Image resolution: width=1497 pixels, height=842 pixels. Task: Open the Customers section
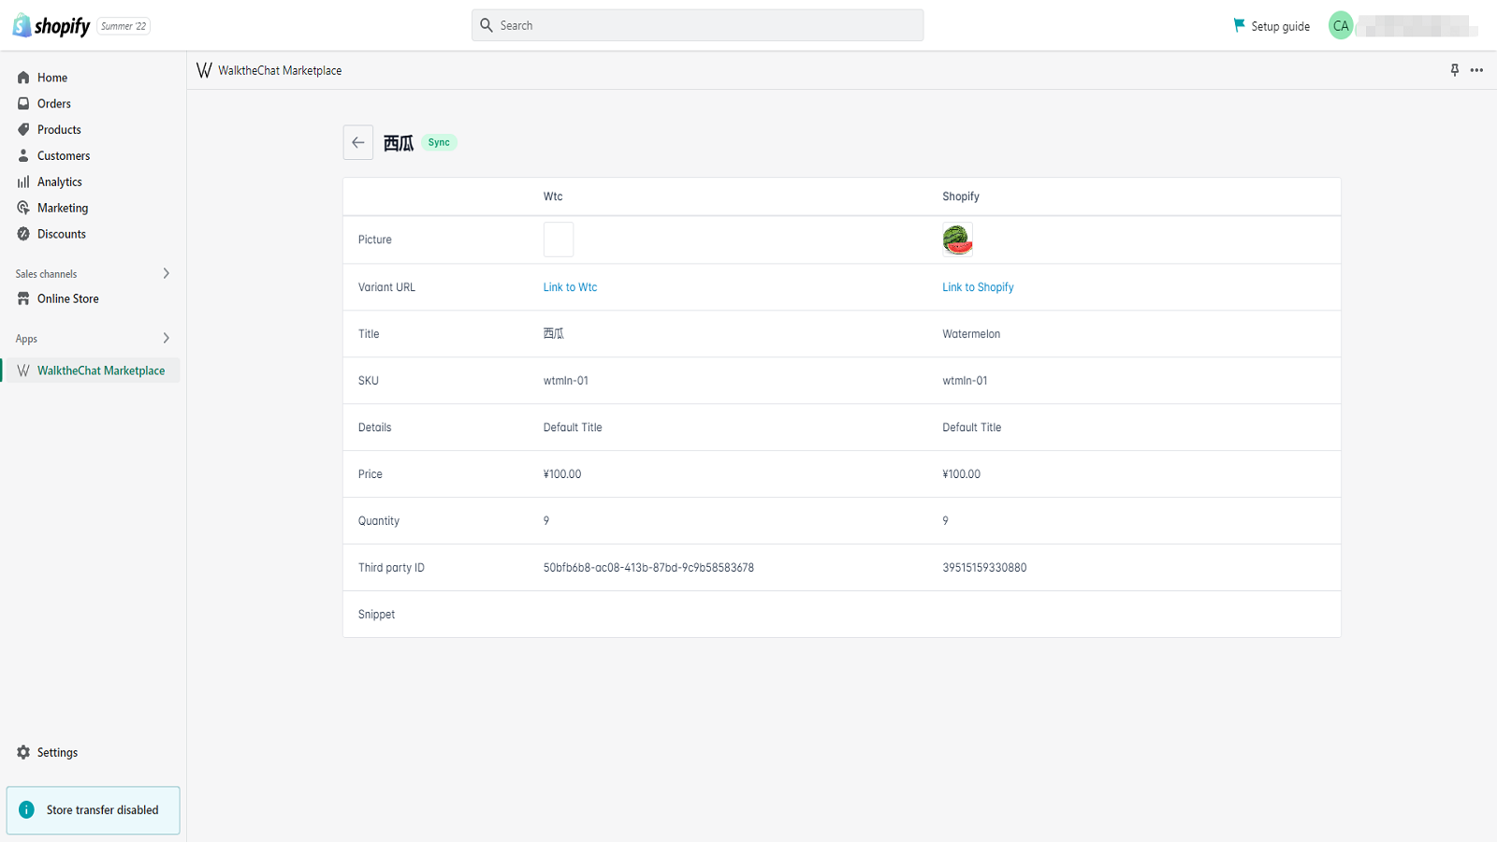(63, 155)
